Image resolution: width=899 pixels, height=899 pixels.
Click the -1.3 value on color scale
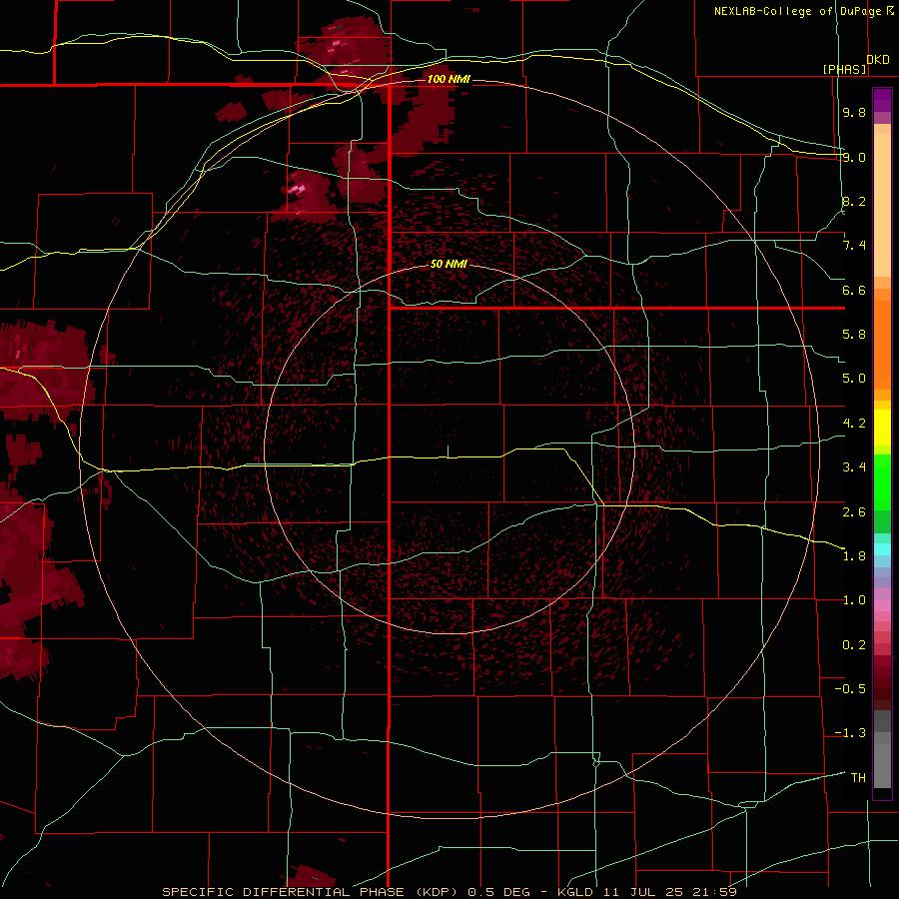(x=850, y=733)
